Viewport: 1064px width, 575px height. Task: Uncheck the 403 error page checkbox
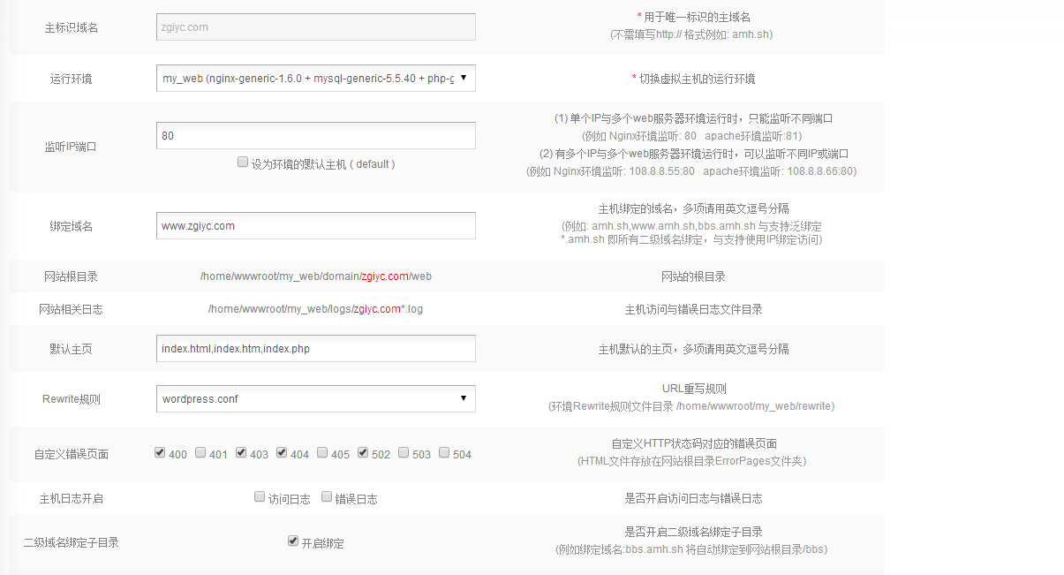[241, 453]
